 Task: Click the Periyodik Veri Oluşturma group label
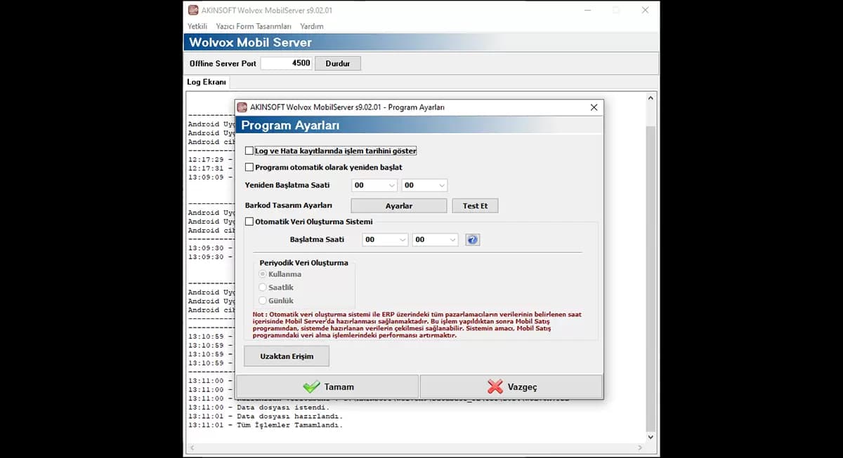[x=303, y=263]
